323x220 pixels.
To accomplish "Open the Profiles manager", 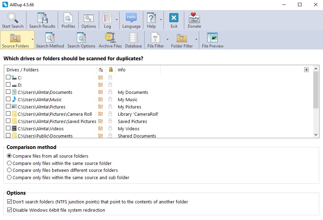I will 68,18.
